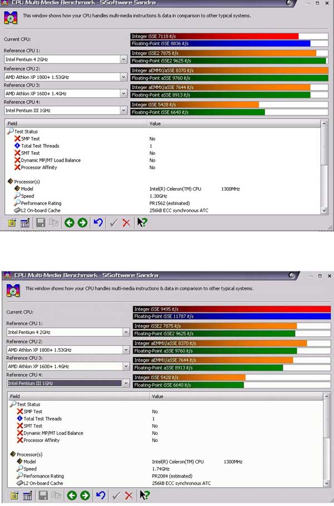
Task: Open the Reference CPU 1 dropdown in the lower window
Action: [x=126, y=332]
